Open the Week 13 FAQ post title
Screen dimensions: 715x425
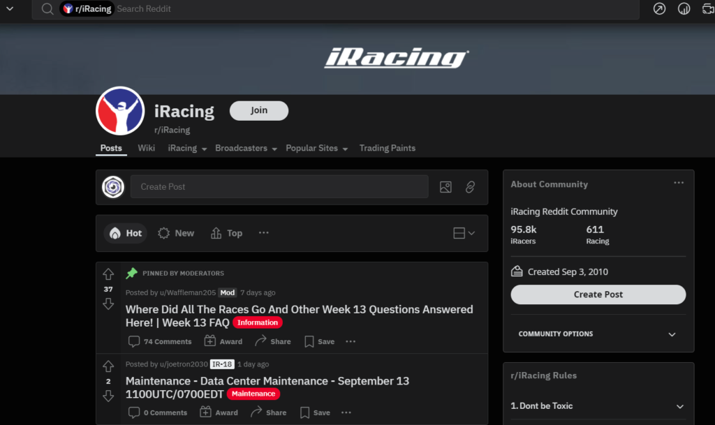coord(299,315)
